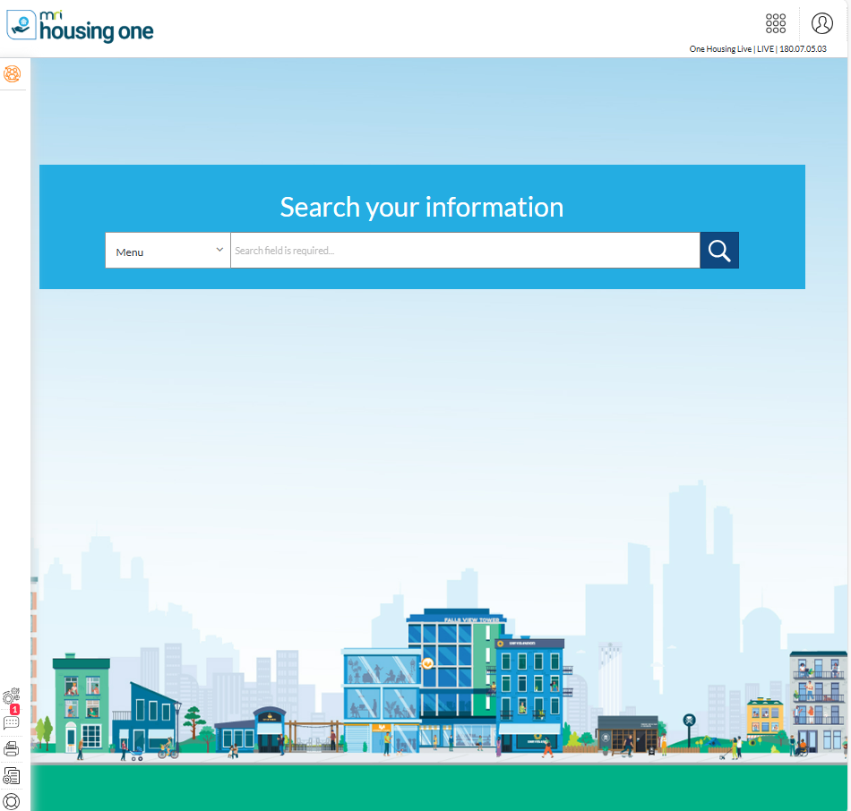Viewport: 851px width, 811px height.
Task: Click the 'One Housing Live | LIVE | 180.07.05.03' version text
Action: tap(758, 49)
